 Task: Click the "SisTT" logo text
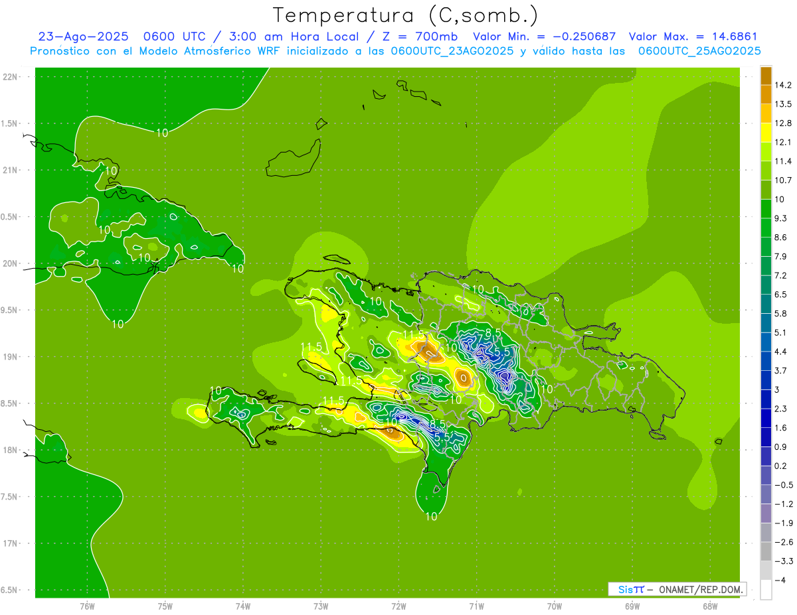tap(631, 589)
